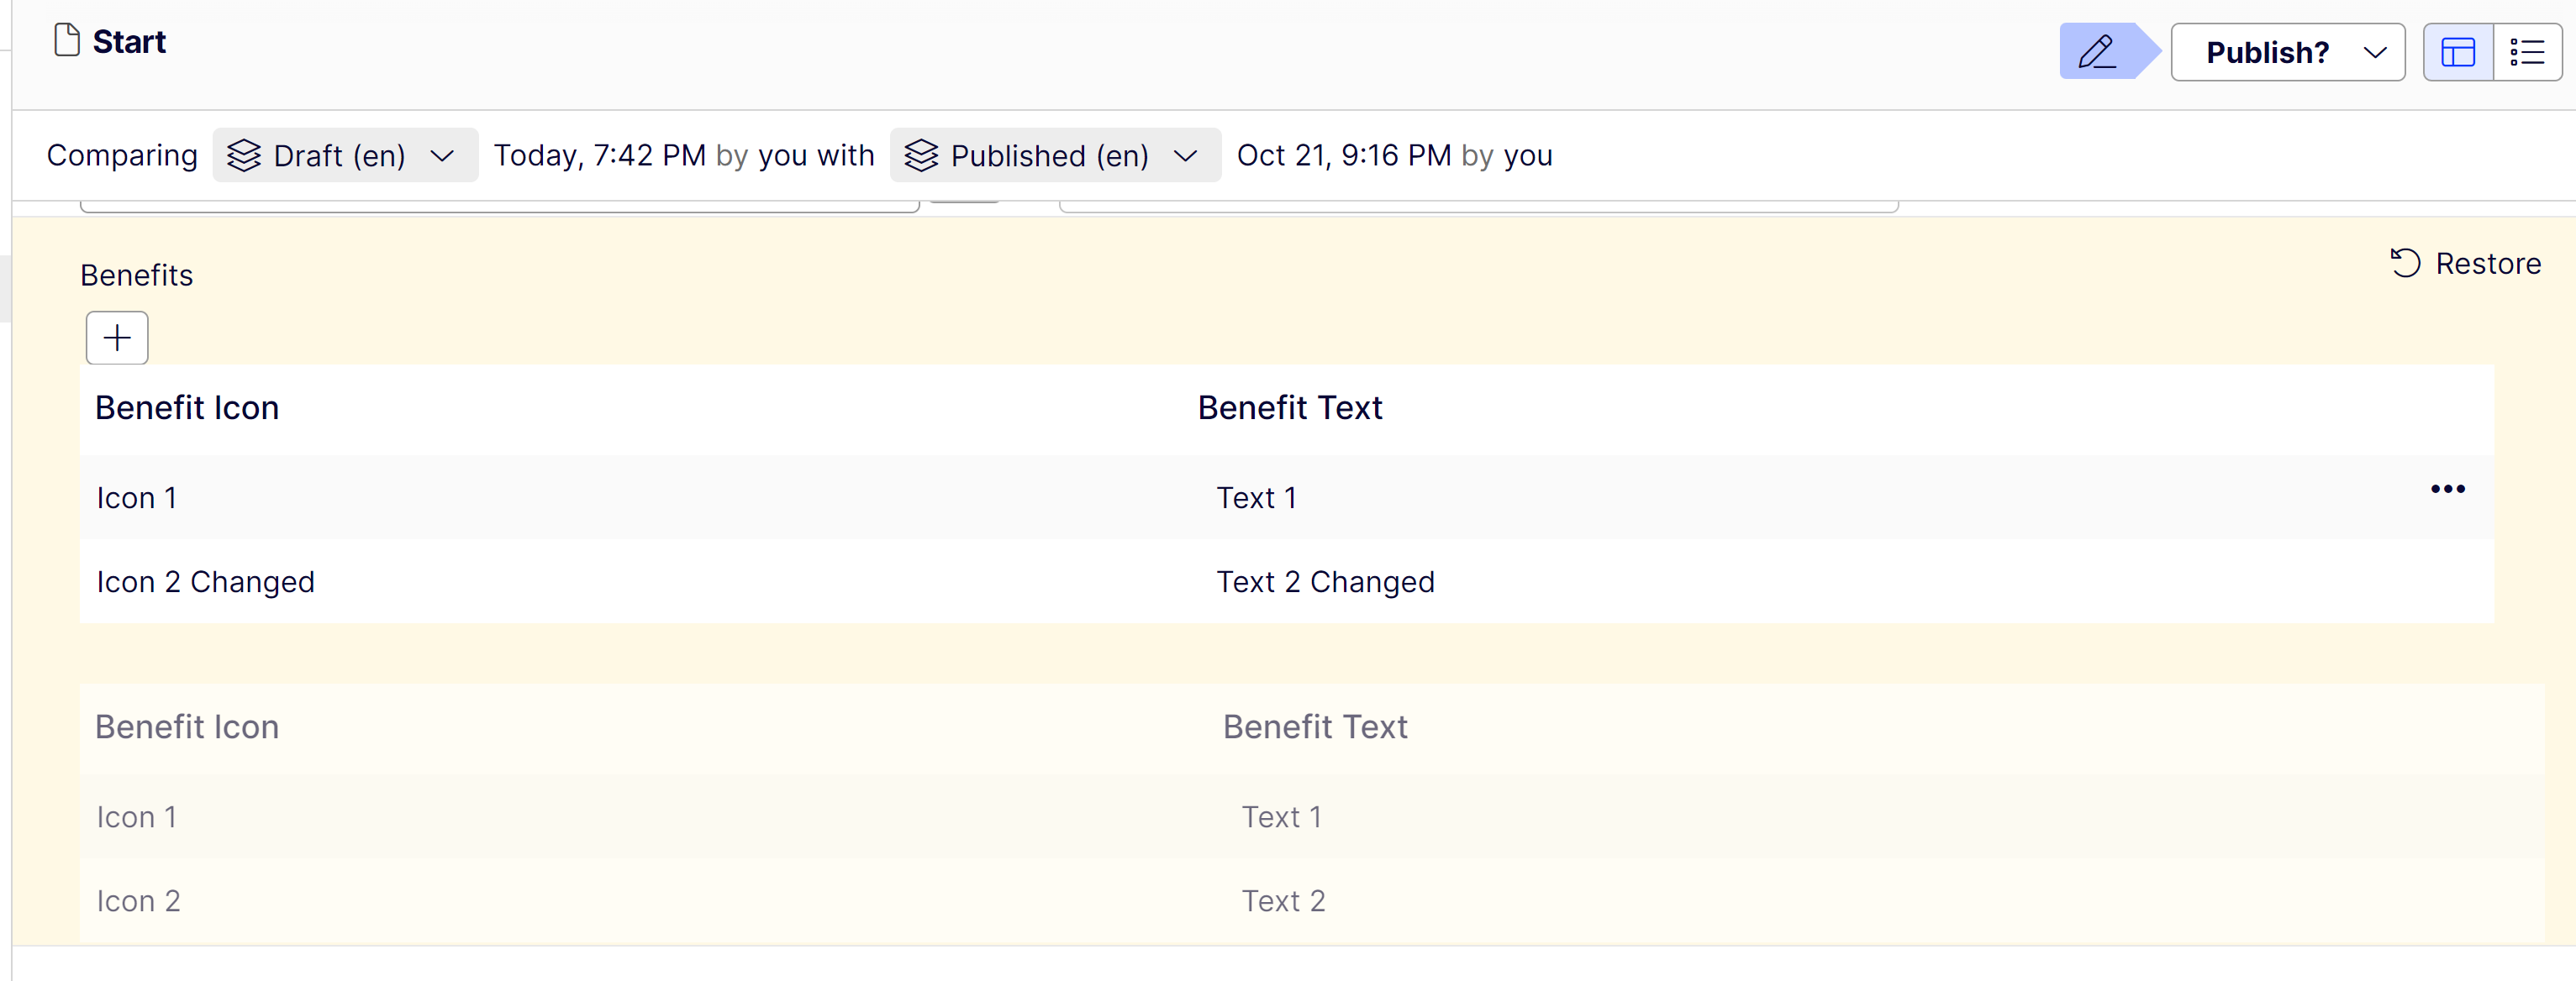
Task: Expand the Draft (en) version chevron
Action: coord(442,156)
